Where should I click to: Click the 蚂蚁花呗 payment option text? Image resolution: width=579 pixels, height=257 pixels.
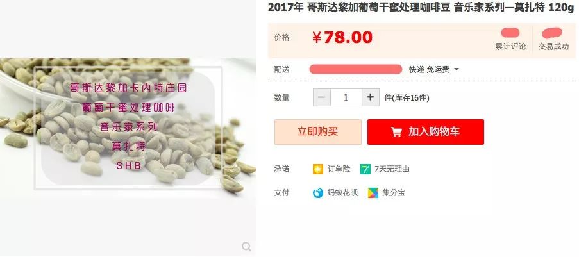(x=342, y=193)
